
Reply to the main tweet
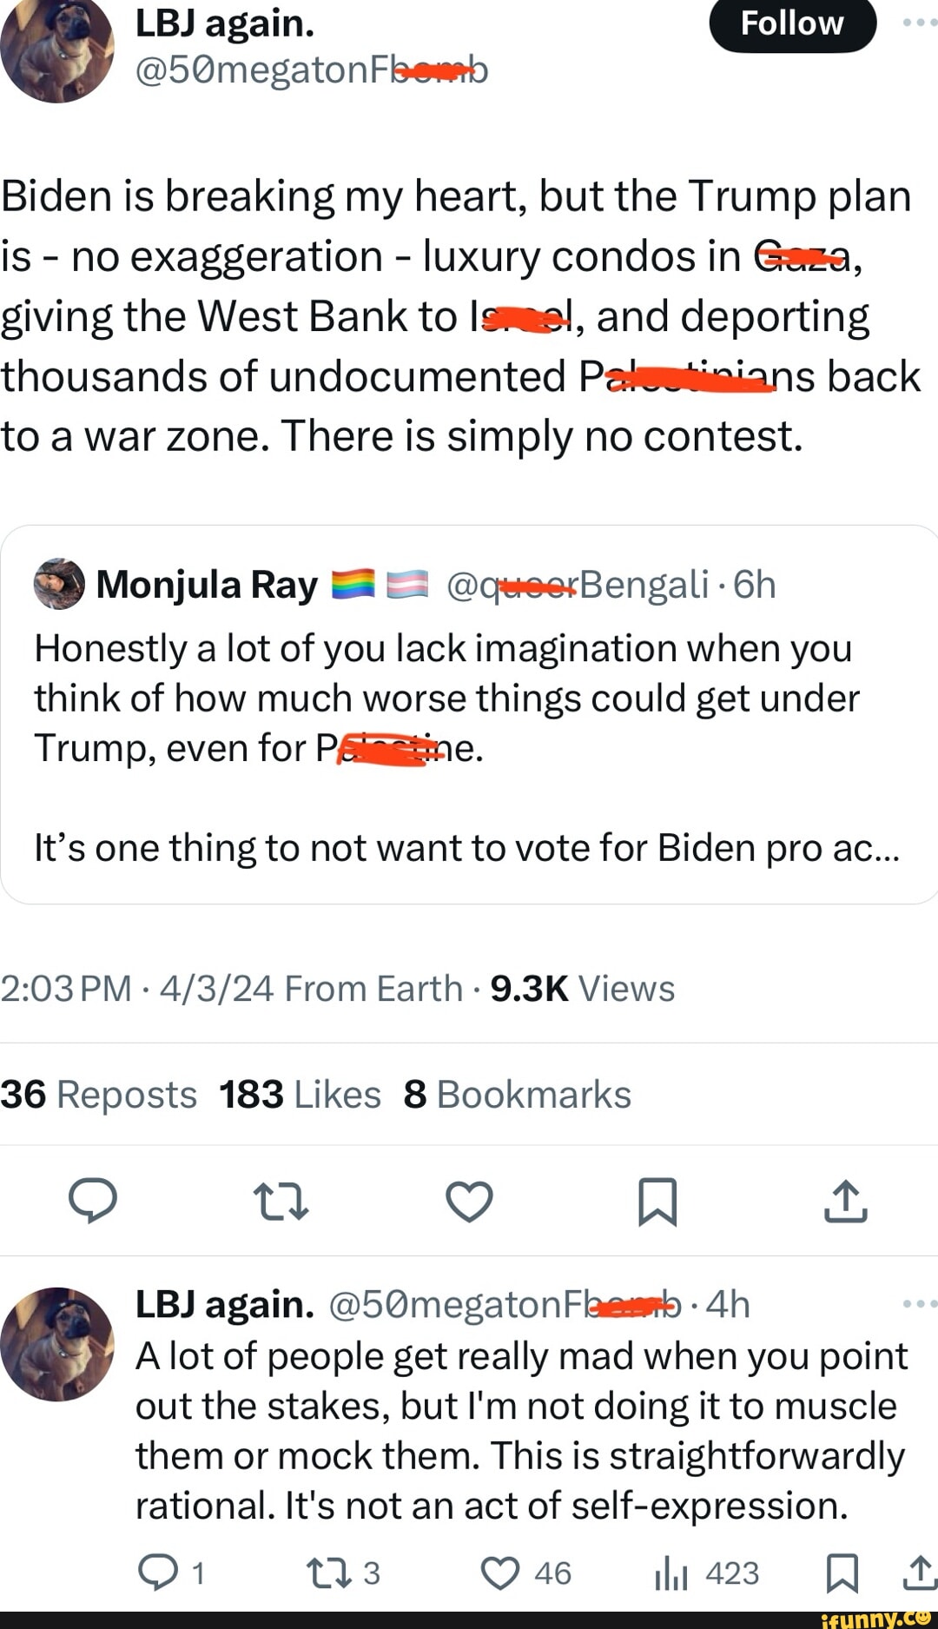click(x=93, y=1201)
